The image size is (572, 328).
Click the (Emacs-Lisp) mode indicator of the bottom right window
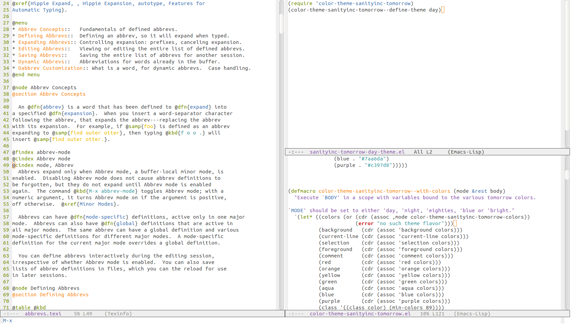(x=472, y=314)
